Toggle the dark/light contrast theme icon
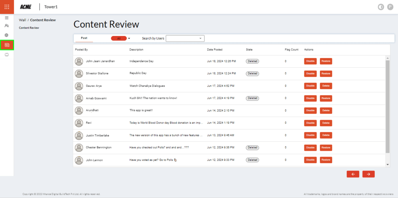Viewport: 398px width, 198px height. 381,7
